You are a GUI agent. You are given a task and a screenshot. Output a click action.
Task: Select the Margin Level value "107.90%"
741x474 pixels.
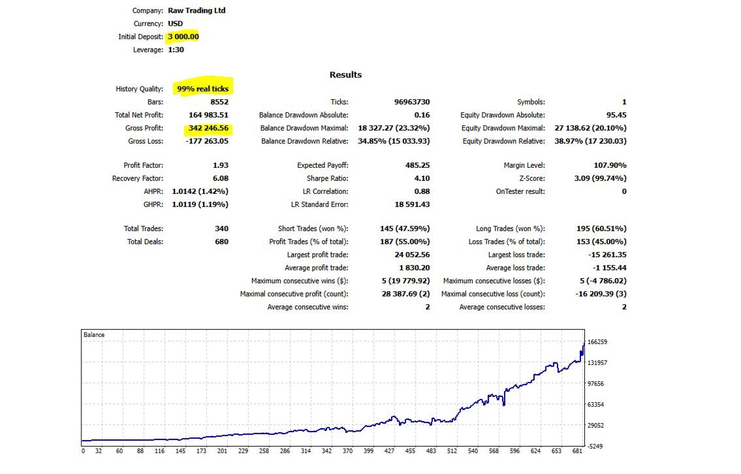click(610, 165)
